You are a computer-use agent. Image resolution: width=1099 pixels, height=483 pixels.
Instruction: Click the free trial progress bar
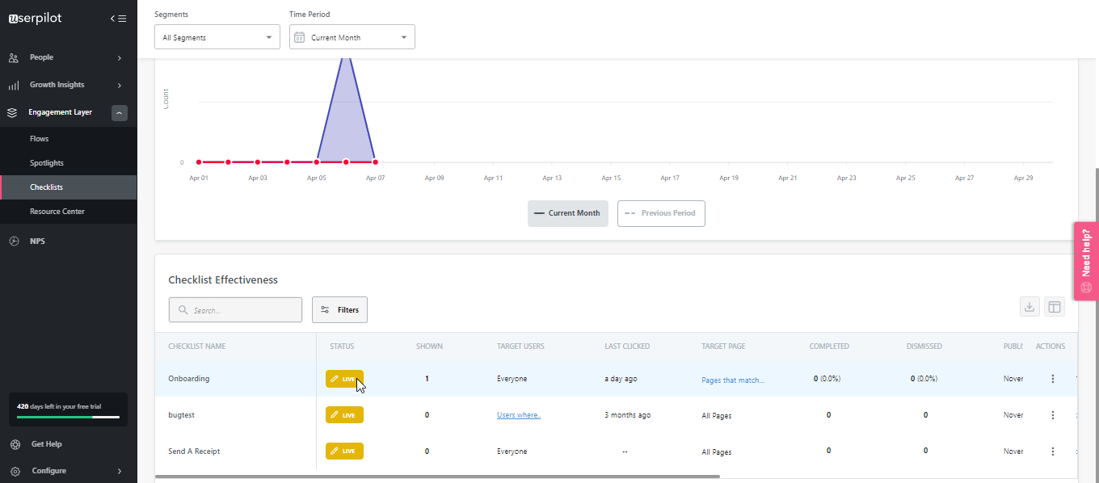tap(68, 418)
